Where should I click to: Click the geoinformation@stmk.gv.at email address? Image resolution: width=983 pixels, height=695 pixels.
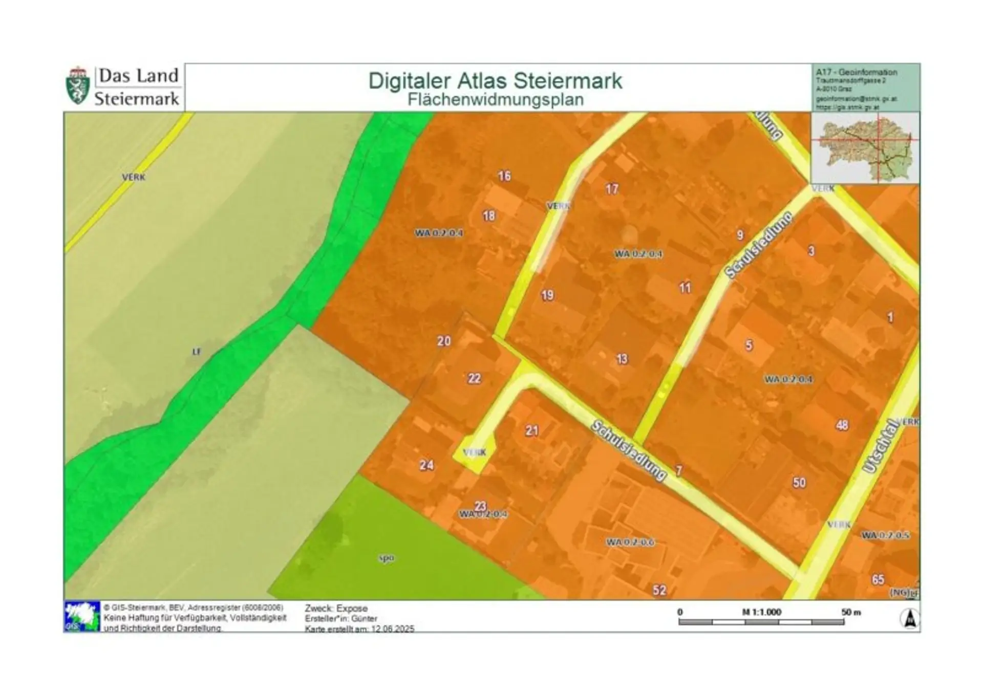(x=856, y=99)
